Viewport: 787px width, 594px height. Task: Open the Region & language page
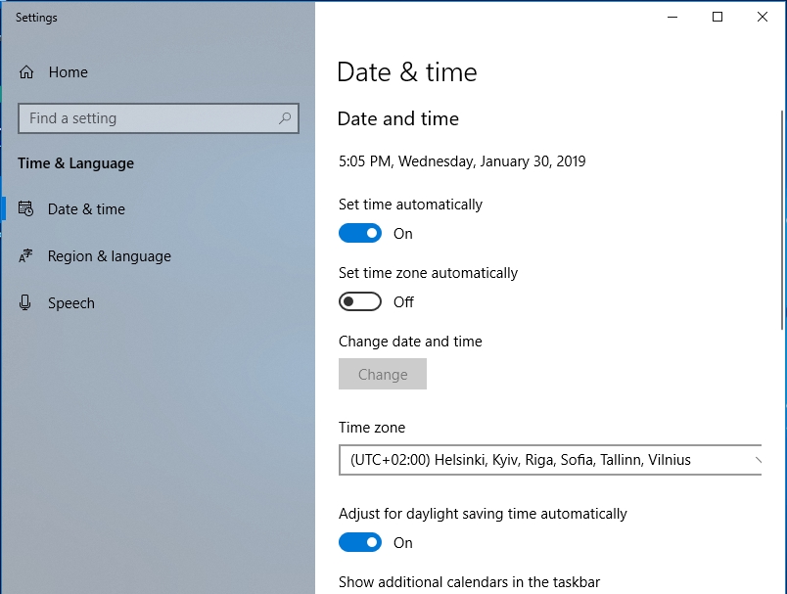[x=109, y=256]
